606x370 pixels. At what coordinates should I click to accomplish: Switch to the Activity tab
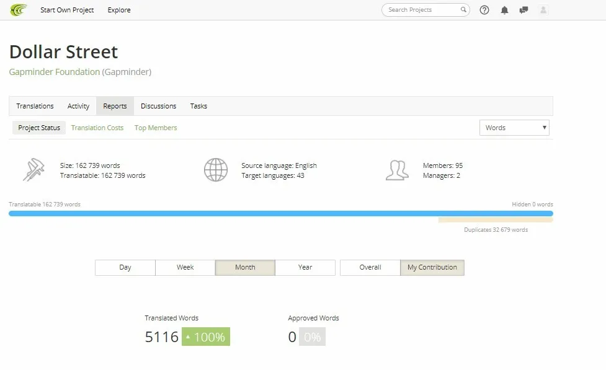click(x=78, y=106)
